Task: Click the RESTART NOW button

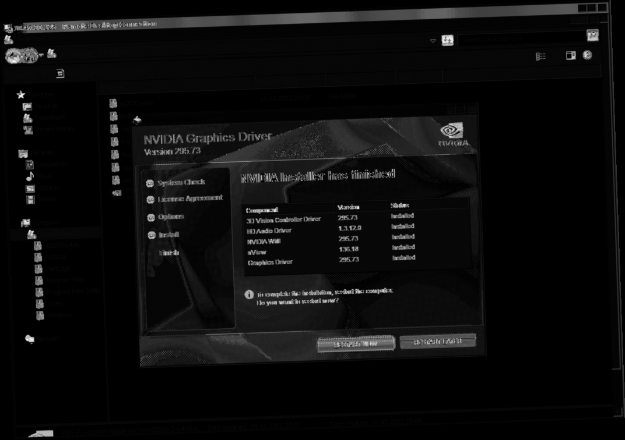Action: pyautogui.click(x=356, y=344)
